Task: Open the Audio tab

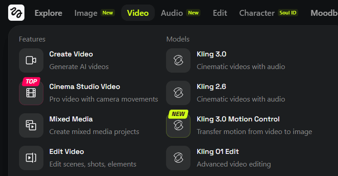Action: pyautogui.click(x=172, y=13)
